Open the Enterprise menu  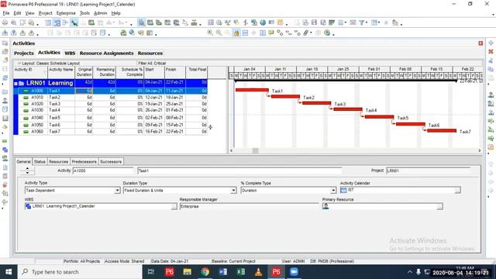66,13
